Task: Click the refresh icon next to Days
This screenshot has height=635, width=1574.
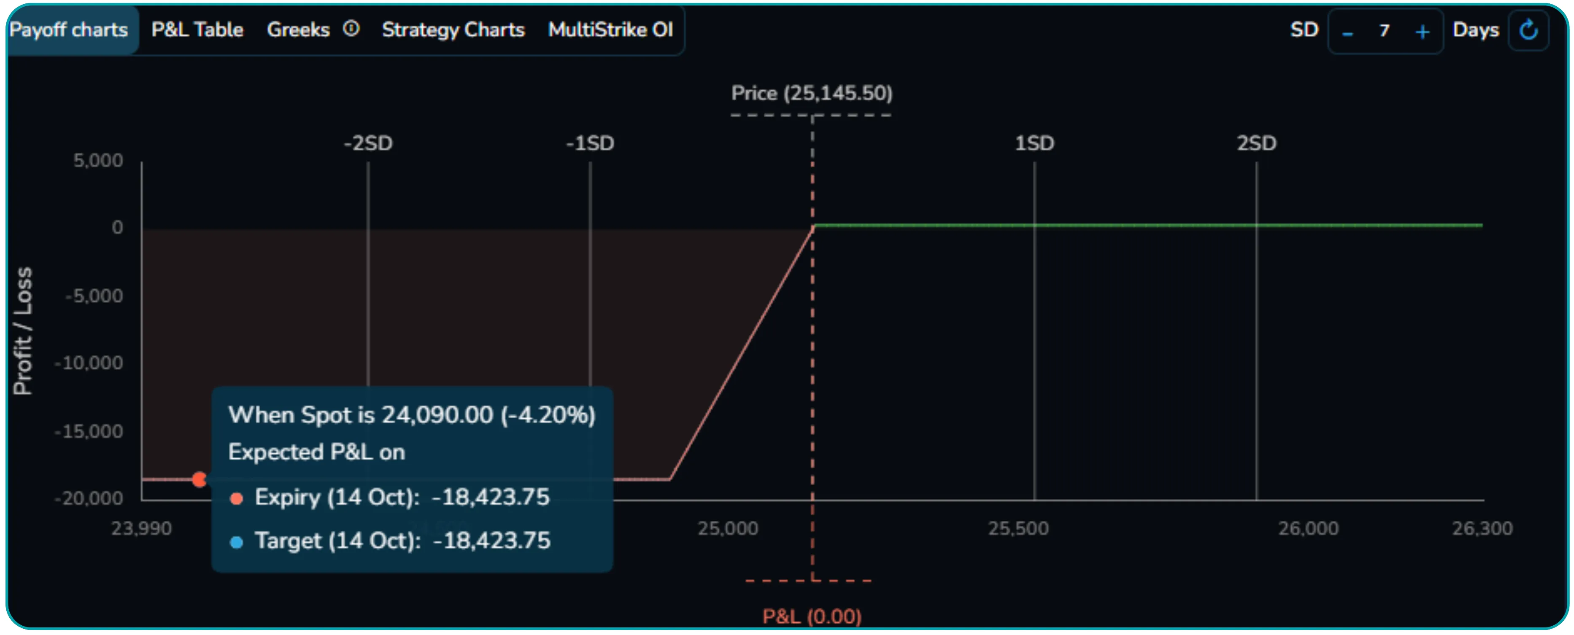Action: (1528, 30)
